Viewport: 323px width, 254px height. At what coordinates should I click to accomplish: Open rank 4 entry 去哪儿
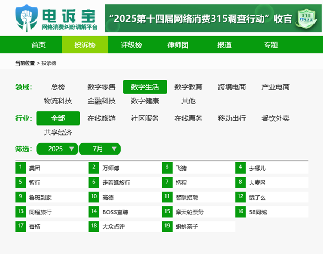[272, 168]
